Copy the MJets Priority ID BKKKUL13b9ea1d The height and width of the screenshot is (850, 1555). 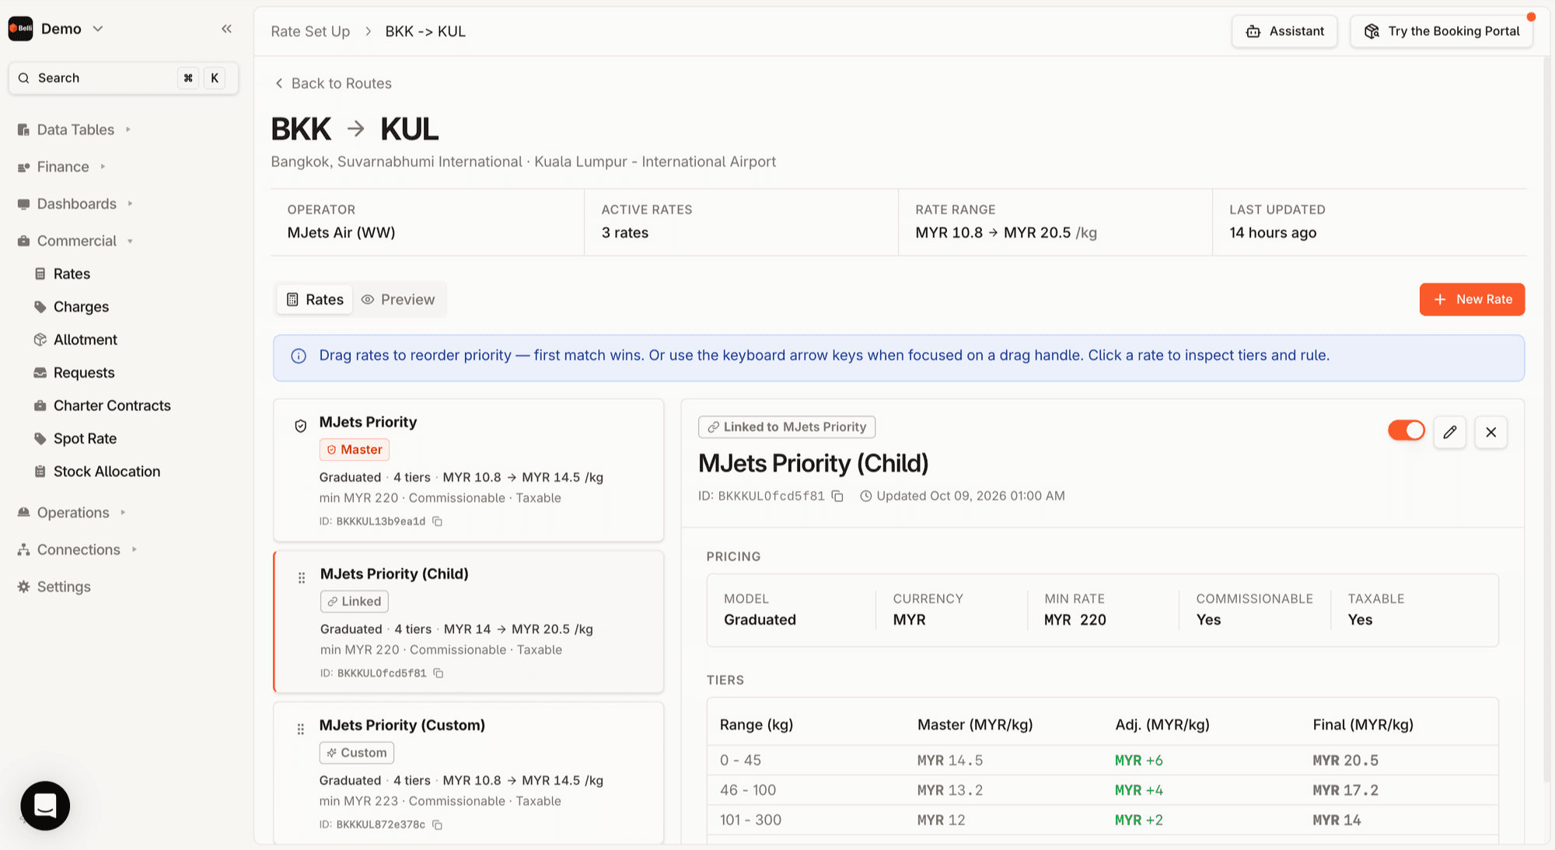coord(438,521)
